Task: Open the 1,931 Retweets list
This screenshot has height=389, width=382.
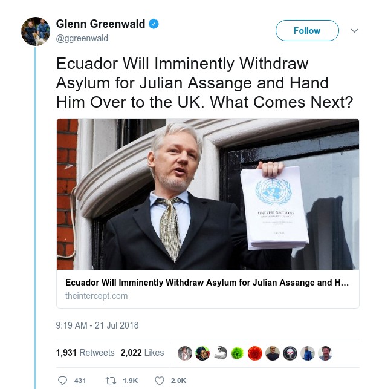Action: pyautogui.click(x=85, y=353)
